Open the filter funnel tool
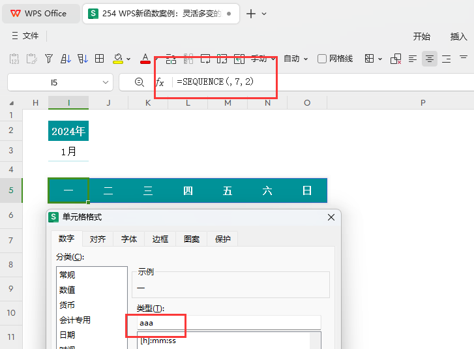This screenshot has height=349, width=474. click(x=49, y=58)
